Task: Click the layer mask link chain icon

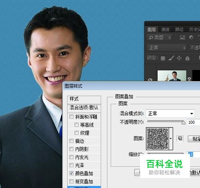Action: [189, 79]
